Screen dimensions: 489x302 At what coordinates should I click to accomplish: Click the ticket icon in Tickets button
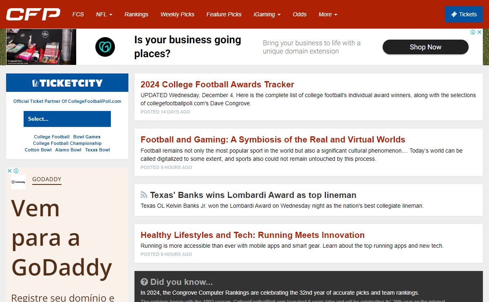(x=454, y=14)
